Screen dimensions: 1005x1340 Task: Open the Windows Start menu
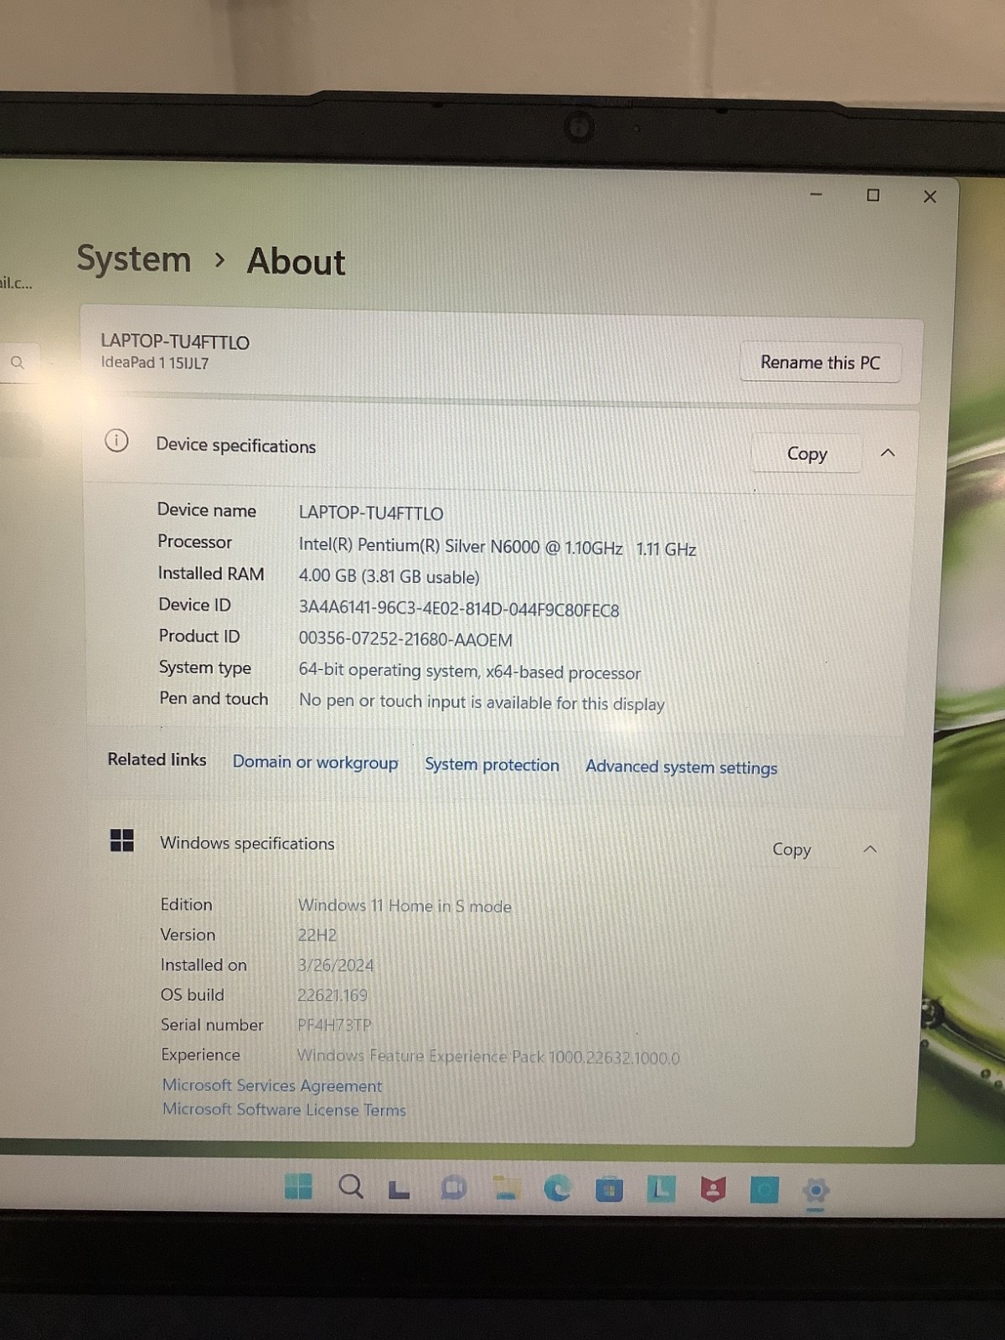pyautogui.click(x=298, y=1186)
